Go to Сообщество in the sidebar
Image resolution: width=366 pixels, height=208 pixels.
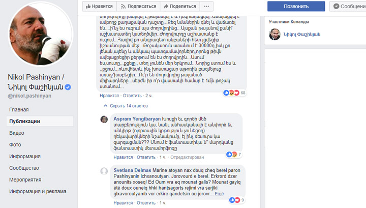point(24,168)
